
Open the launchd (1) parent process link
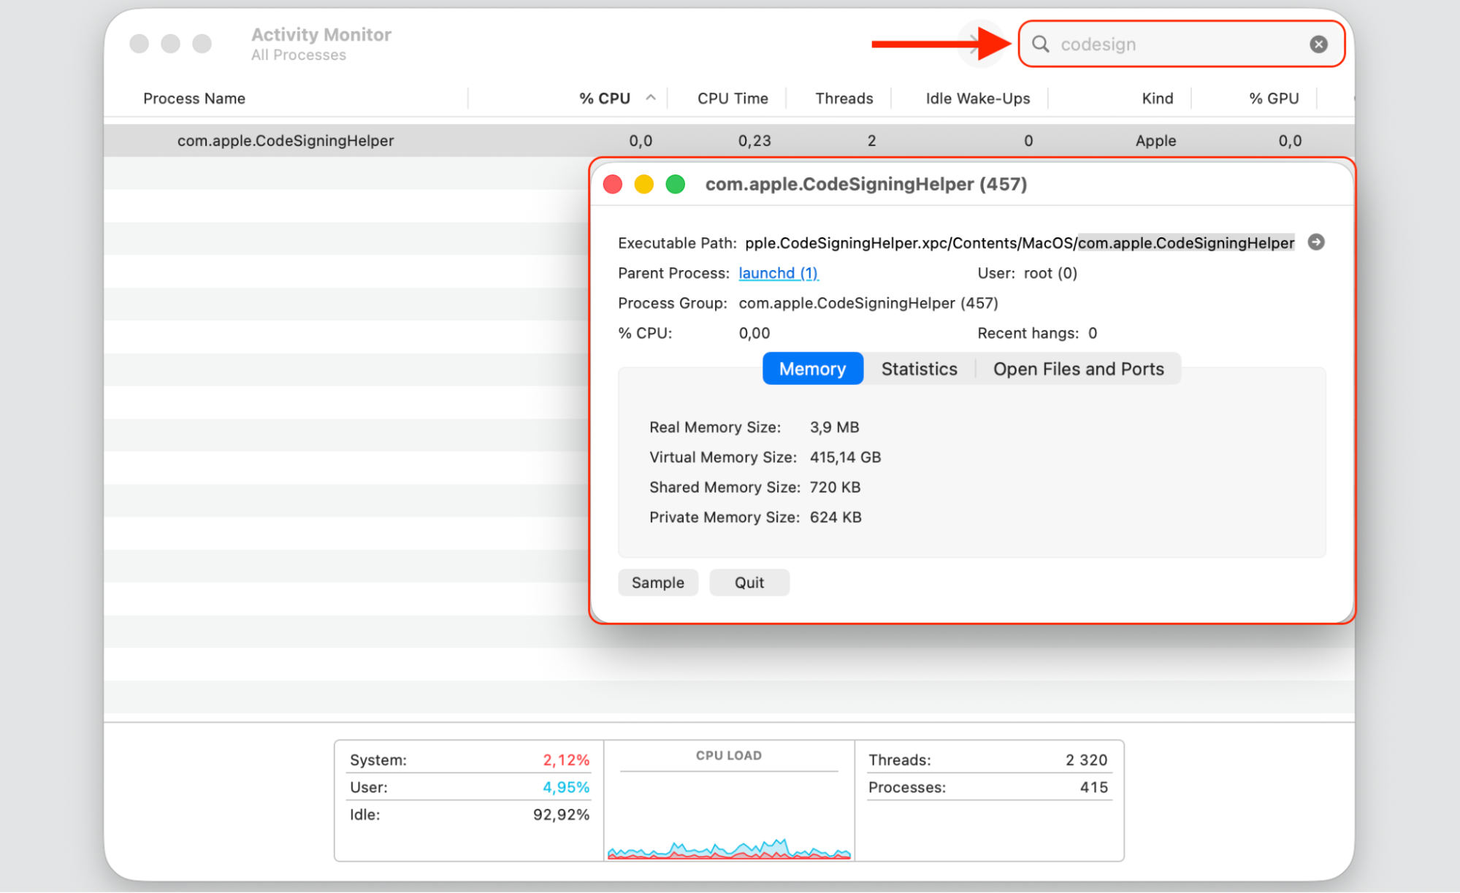point(779,273)
